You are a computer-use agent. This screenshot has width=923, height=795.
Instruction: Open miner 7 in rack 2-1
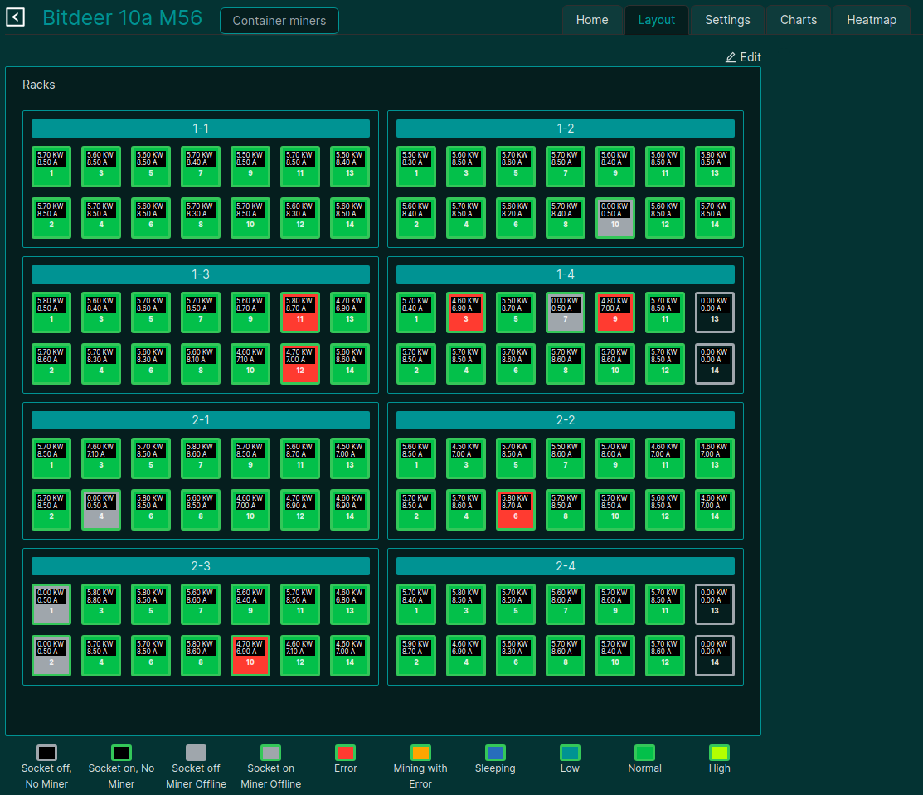[201, 458]
